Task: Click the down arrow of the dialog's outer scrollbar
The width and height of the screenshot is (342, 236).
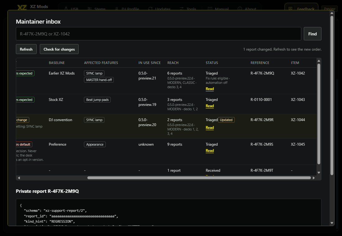Action: [x=332, y=223]
